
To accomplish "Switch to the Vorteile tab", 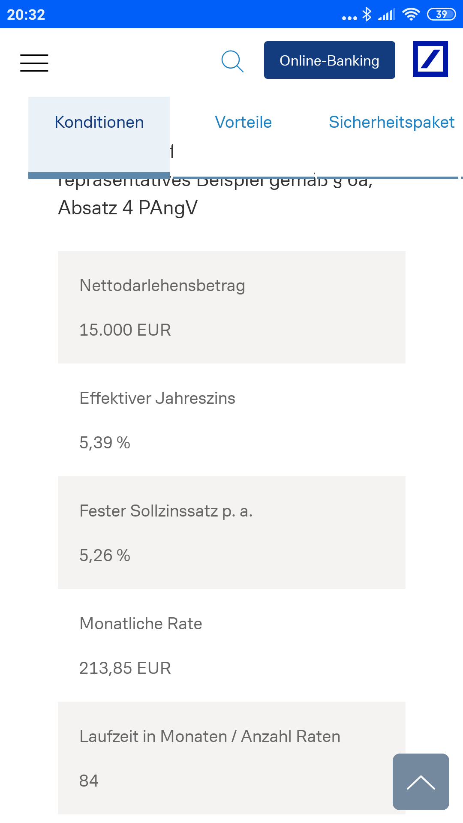I will point(243,123).
